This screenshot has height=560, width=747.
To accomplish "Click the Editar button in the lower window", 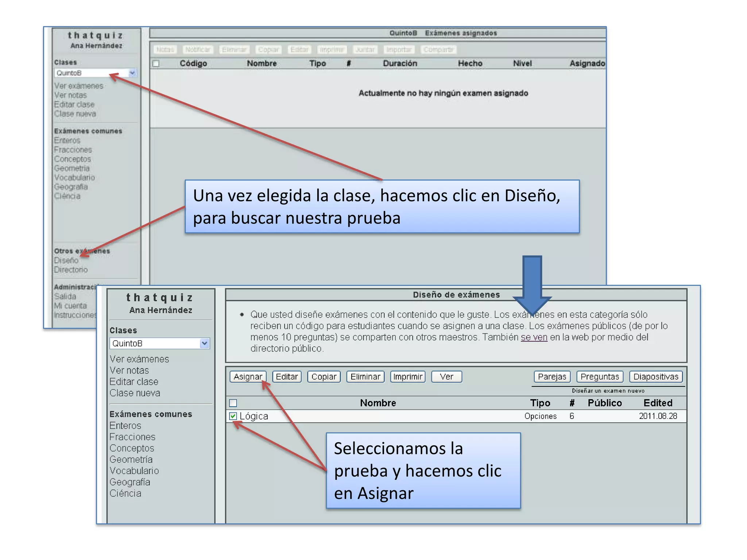I will tap(287, 377).
